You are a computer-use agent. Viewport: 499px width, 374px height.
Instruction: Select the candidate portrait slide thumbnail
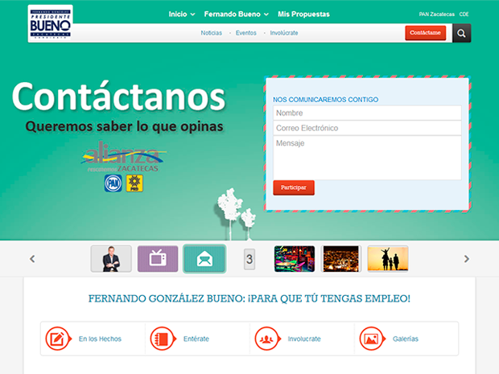point(111,259)
